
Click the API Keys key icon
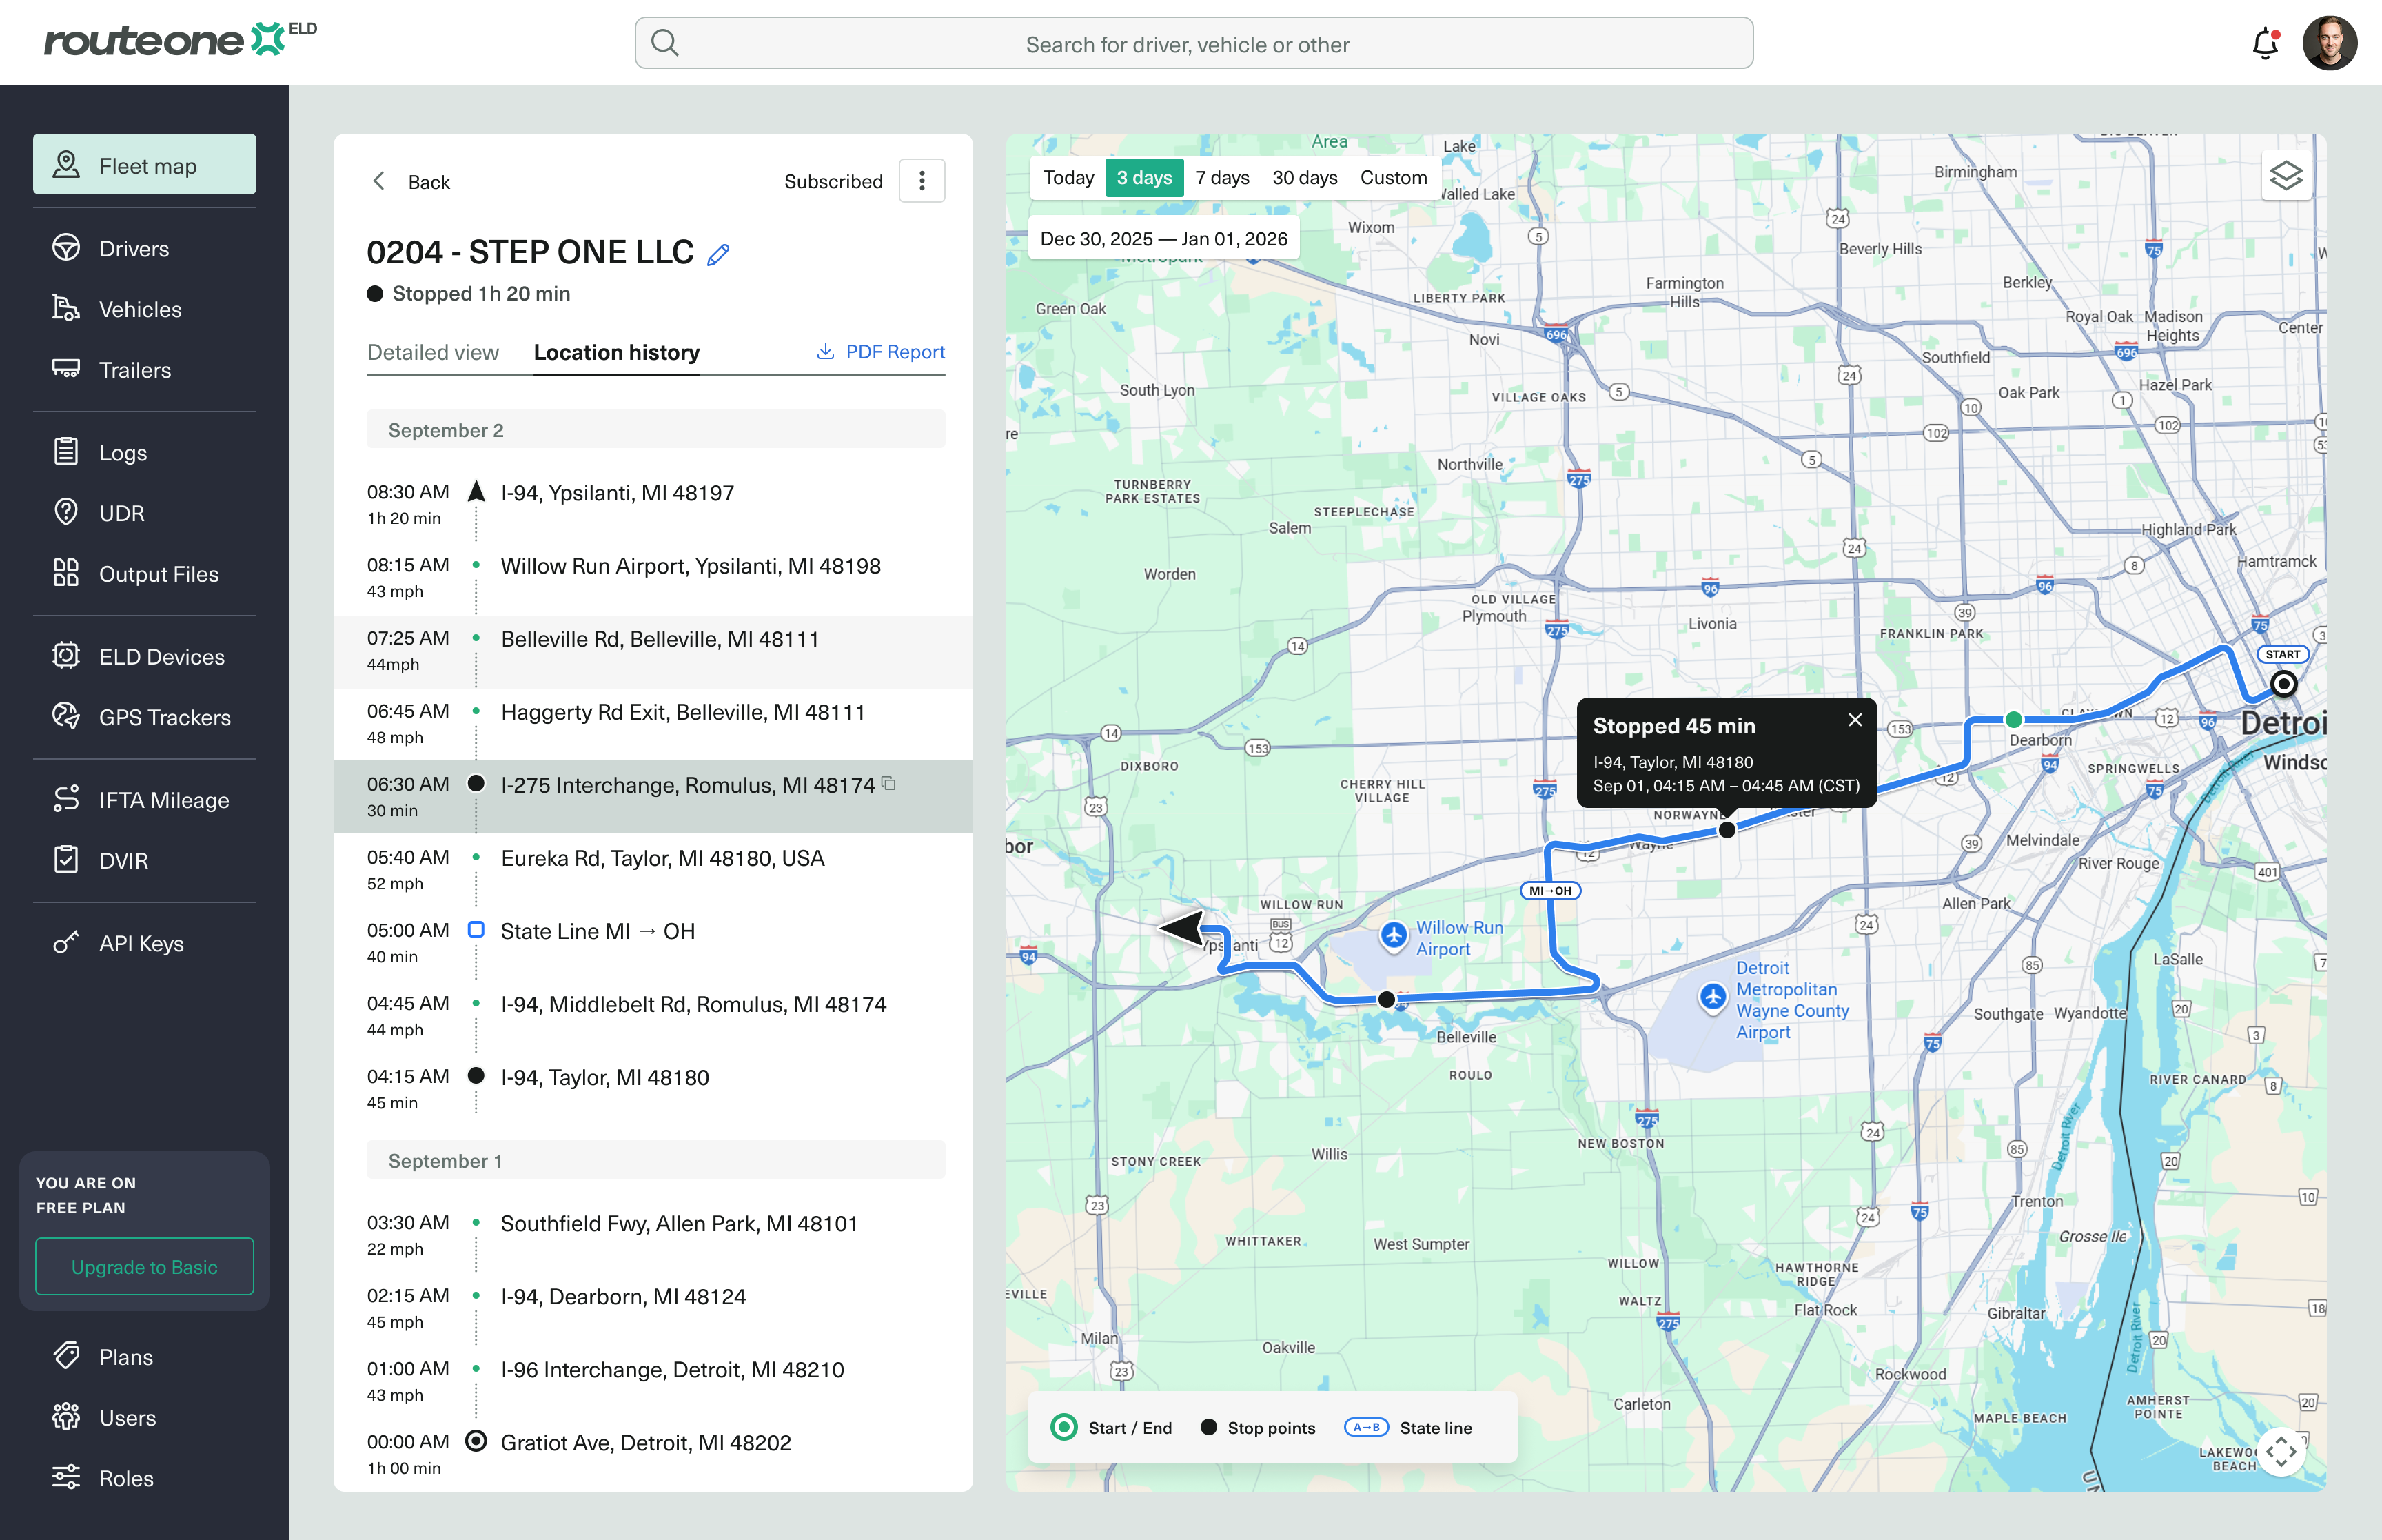pyautogui.click(x=66, y=942)
